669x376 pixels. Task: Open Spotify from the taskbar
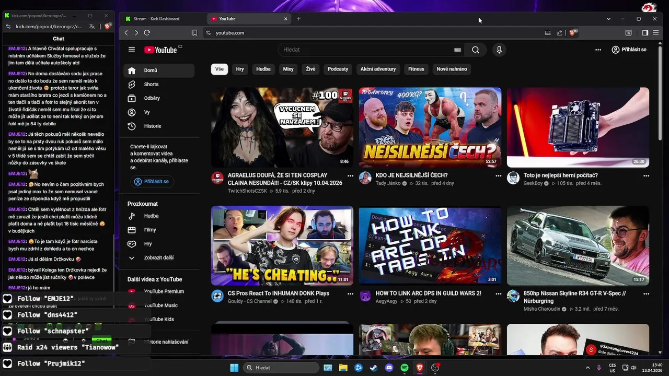tap(405, 368)
